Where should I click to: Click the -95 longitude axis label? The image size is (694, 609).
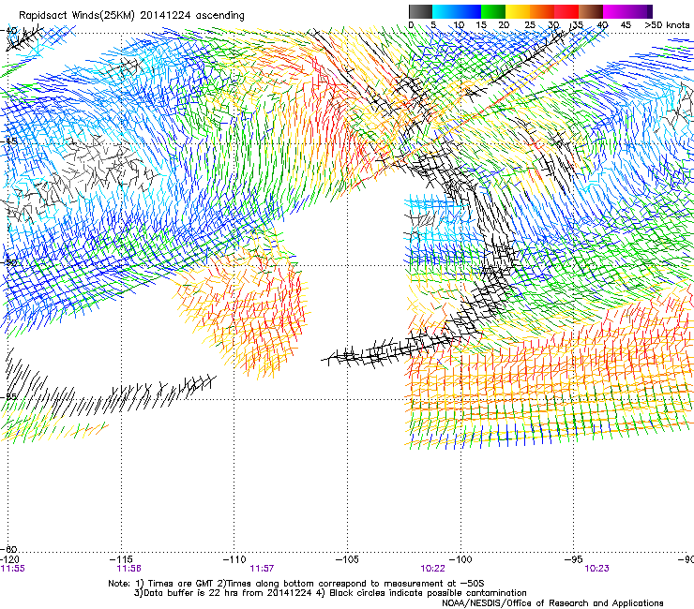tap(573, 559)
